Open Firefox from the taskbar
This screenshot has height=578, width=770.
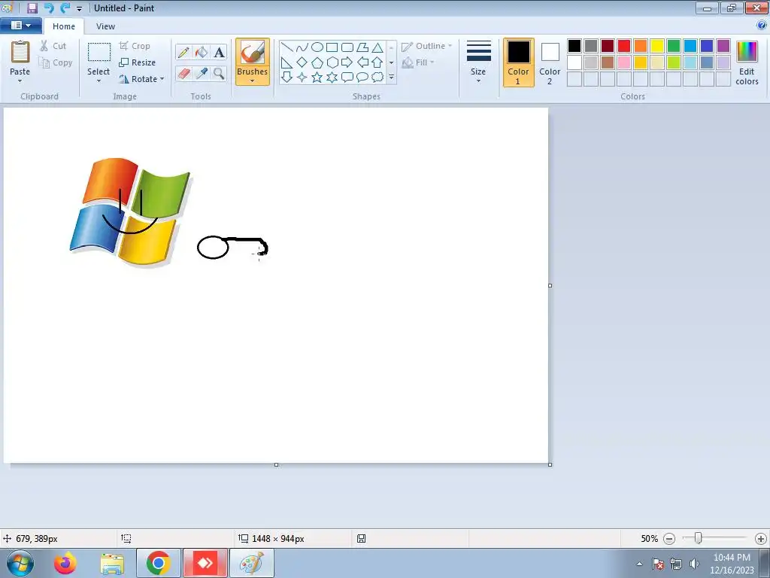(65, 563)
